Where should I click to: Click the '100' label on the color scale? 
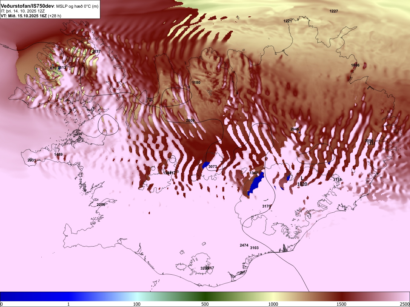[137, 304]
